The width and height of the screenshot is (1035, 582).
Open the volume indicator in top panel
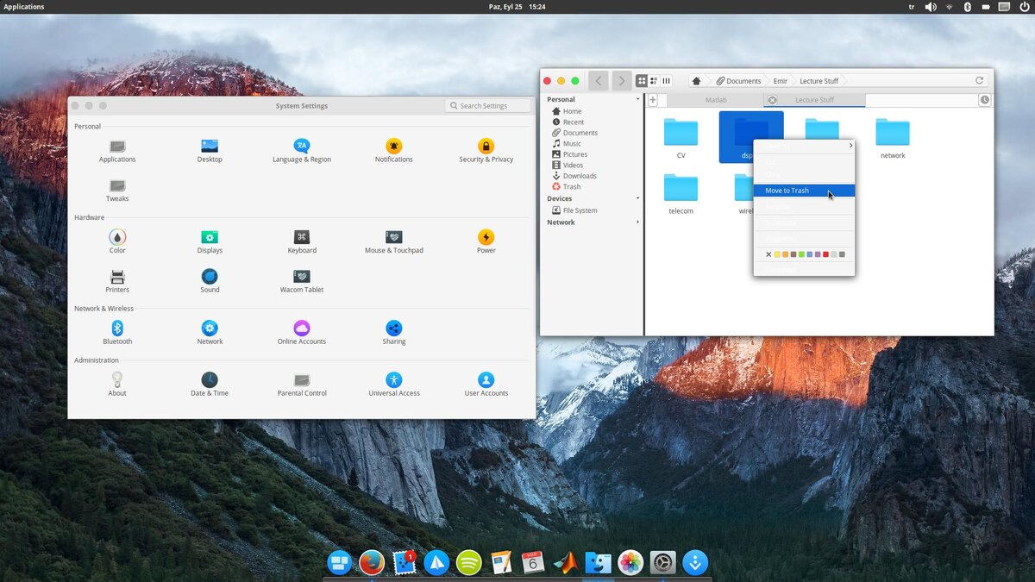(931, 7)
